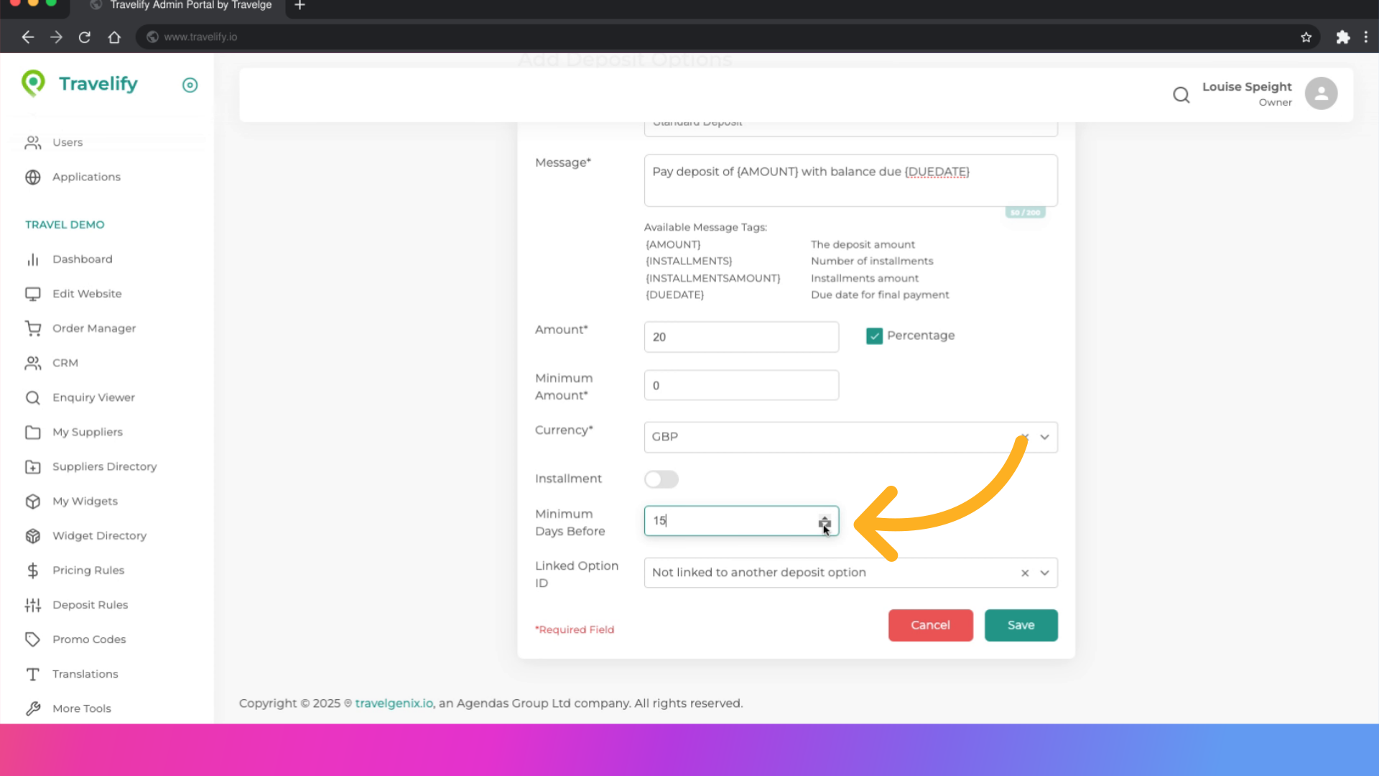Open Order Manager cart icon

pyautogui.click(x=33, y=328)
